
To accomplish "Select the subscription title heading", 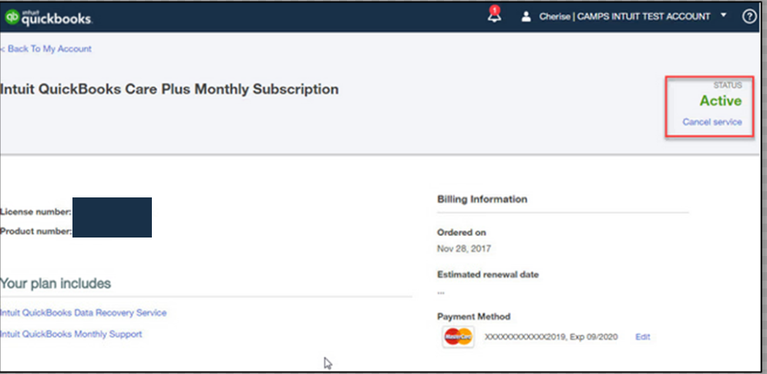I will click(x=170, y=89).
